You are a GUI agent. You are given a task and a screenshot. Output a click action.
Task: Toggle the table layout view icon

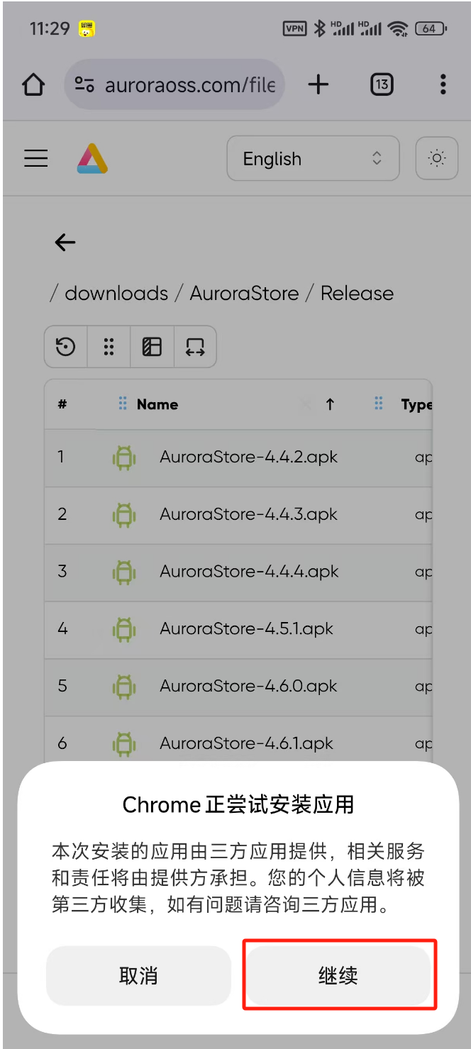click(152, 347)
